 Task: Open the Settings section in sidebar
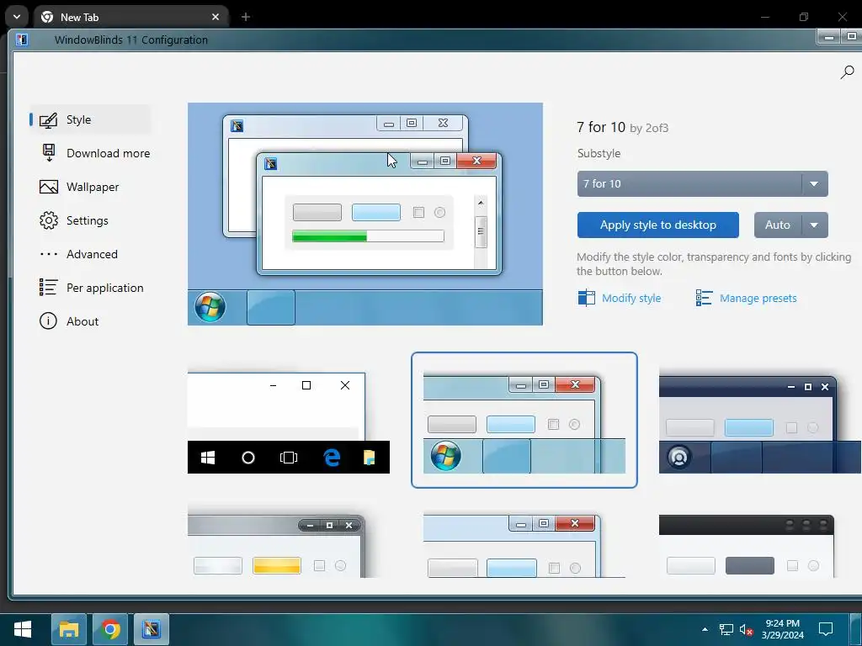click(x=90, y=220)
